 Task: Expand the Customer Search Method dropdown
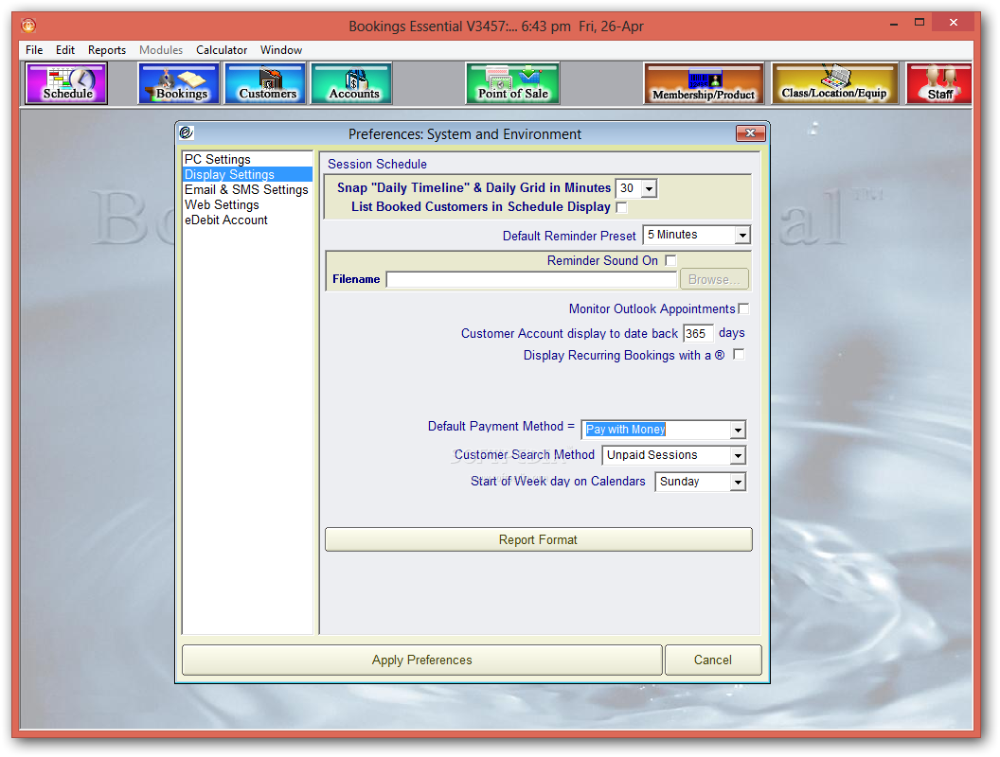click(738, 455)
